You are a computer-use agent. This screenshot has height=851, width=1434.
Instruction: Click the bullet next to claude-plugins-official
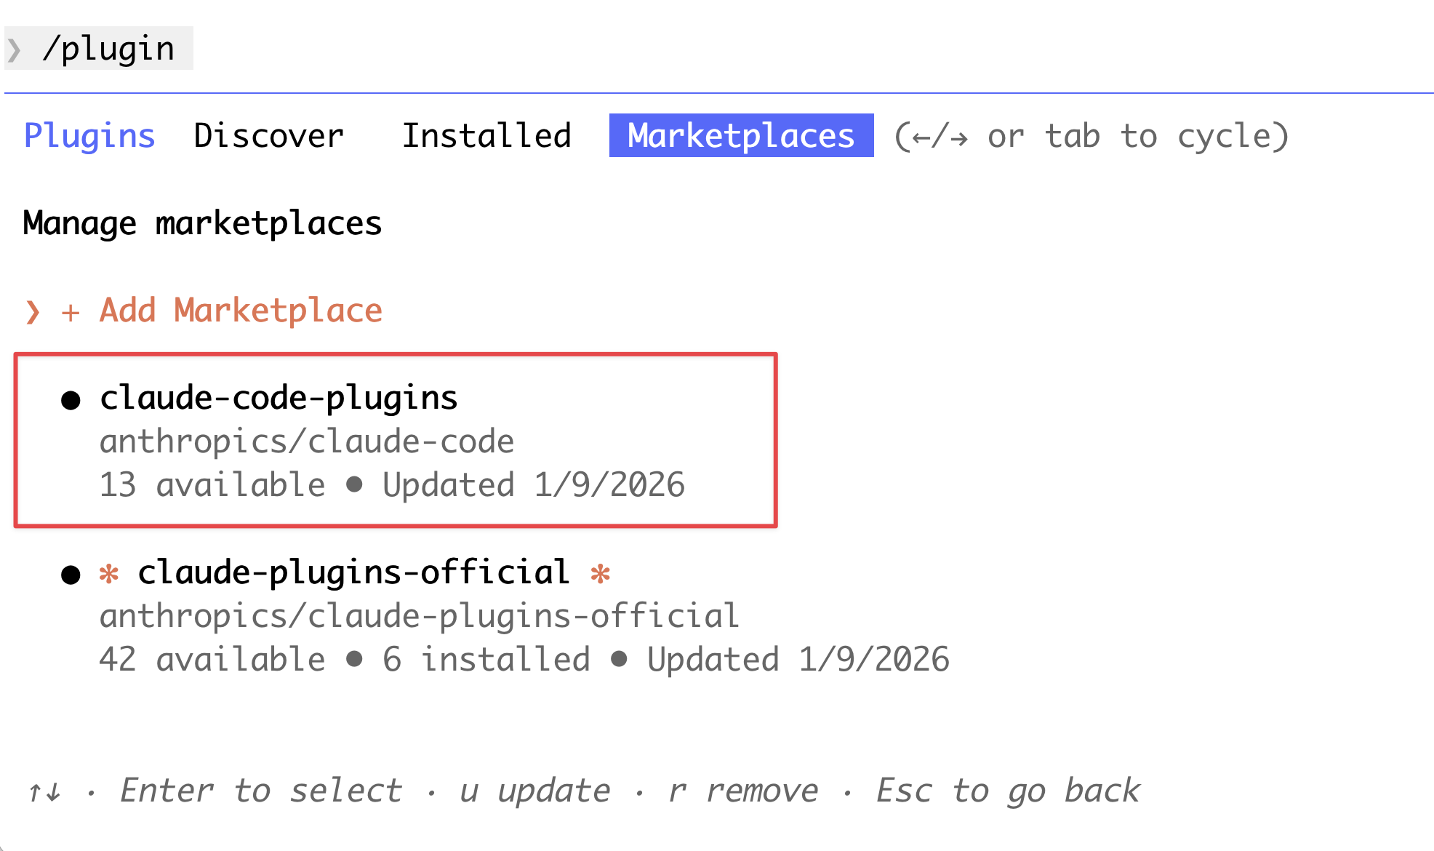pyautogui.click(x=71, y=575)
